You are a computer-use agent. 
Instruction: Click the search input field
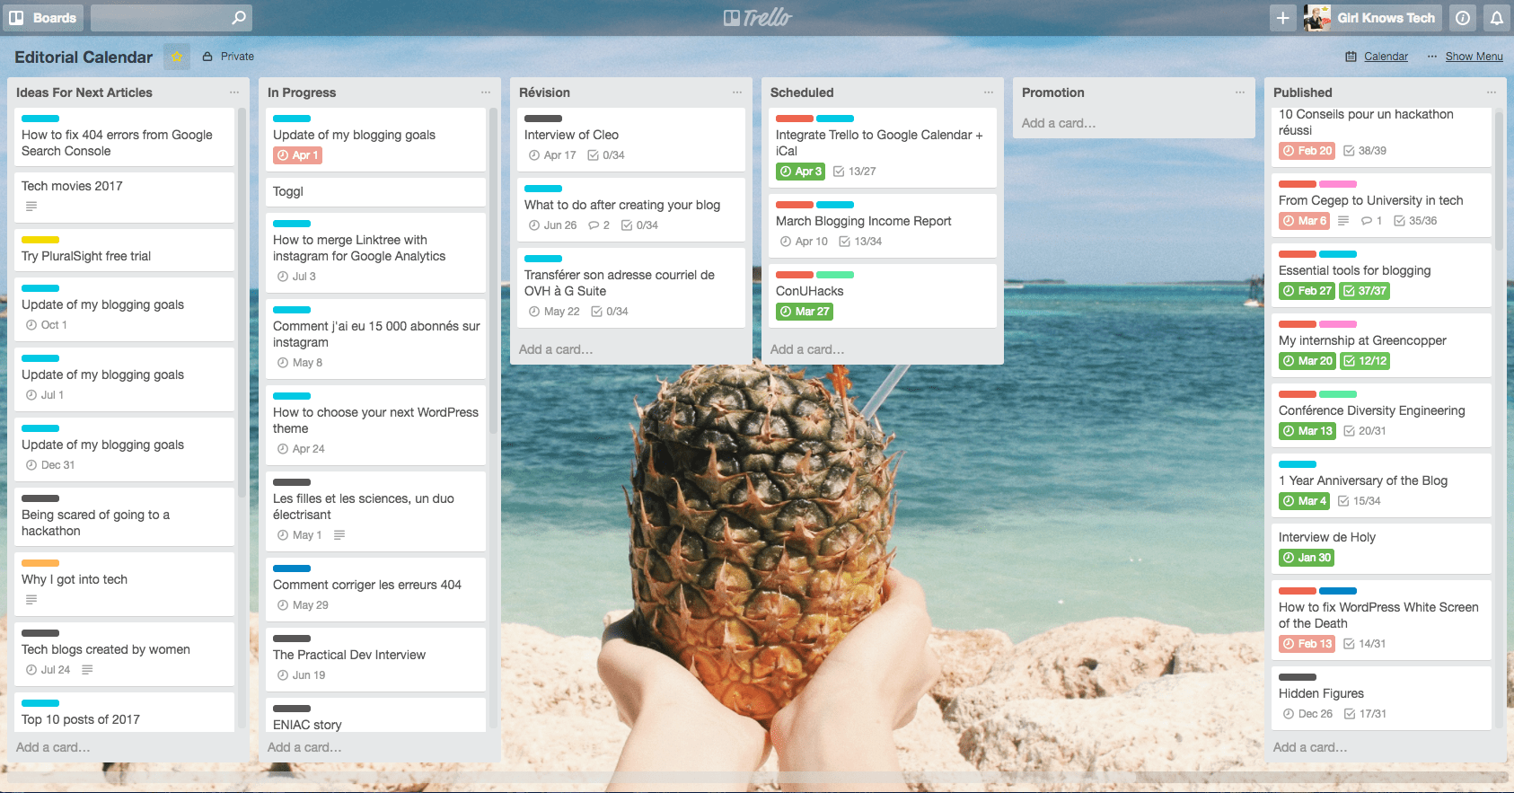tap(171, 18)
